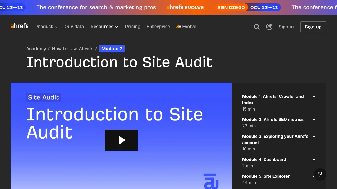Expand Module 3 Exploring your Ahrefs account
The image size is (337, 189).
(x=314, y=136)
